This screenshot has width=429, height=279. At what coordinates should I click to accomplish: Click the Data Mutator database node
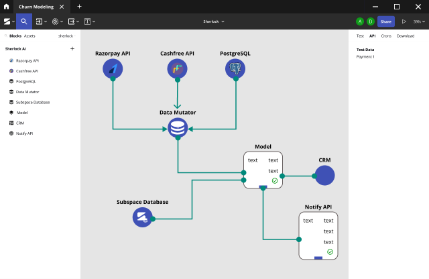pos(178,127)
